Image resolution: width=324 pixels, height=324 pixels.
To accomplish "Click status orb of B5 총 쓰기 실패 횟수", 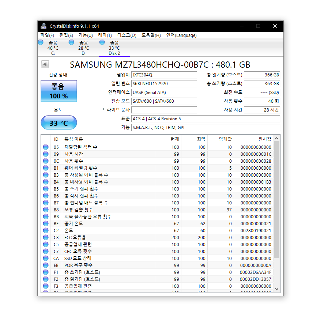I will point(46,189).
